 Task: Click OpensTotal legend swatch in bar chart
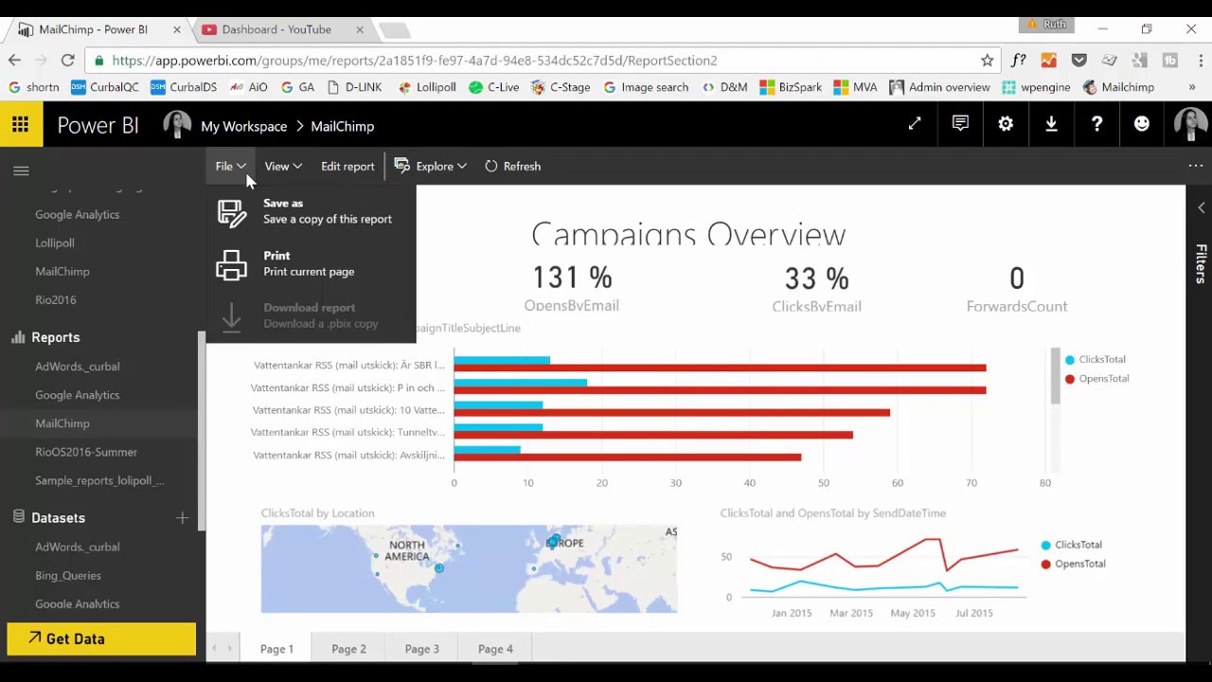coord(1070,379)
